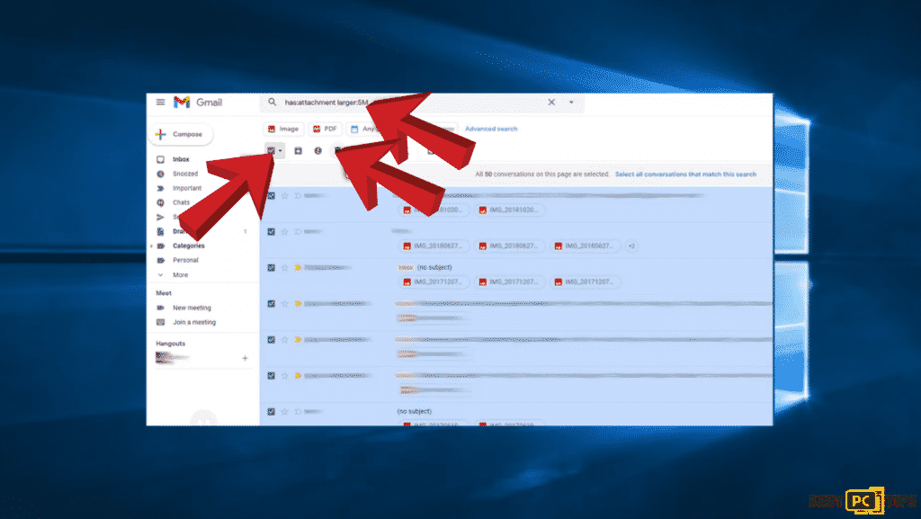Open Advanced search
Screen dimensions: 921x519
pyautogui.click(x=491, y=130)
